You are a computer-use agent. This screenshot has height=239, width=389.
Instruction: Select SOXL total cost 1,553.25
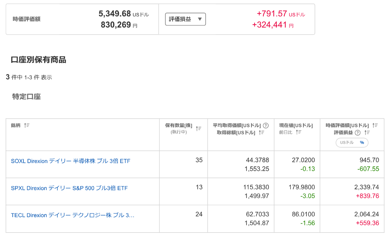(257, 169)
